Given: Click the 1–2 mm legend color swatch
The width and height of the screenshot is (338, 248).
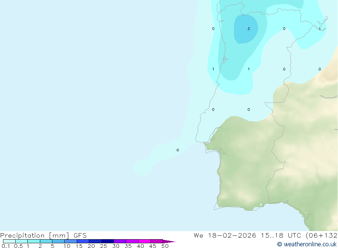Looking at the screenshot, I should 34,241.
